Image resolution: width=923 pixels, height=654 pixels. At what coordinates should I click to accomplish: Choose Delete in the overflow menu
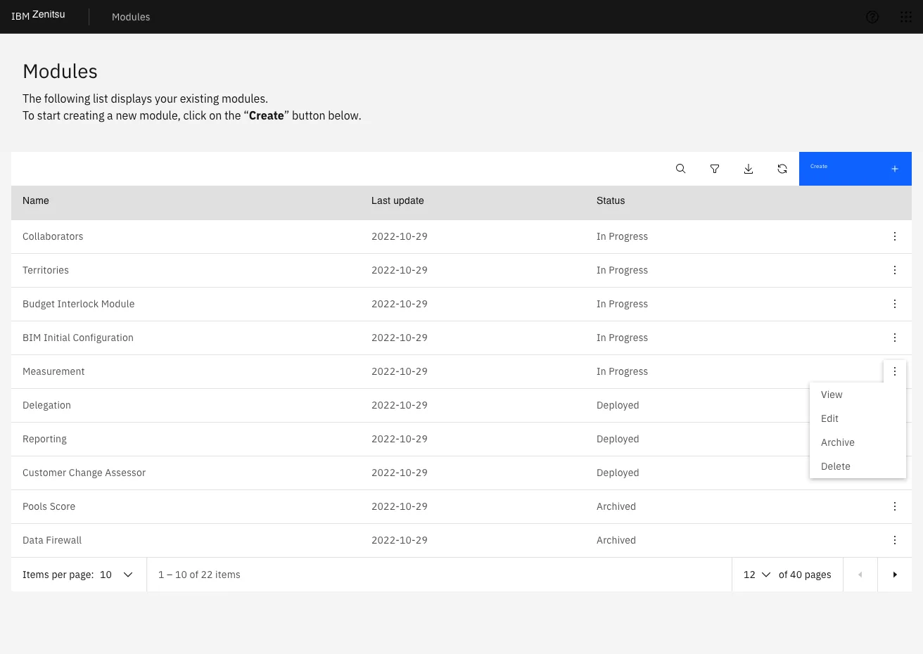click(x=835, y=466)
